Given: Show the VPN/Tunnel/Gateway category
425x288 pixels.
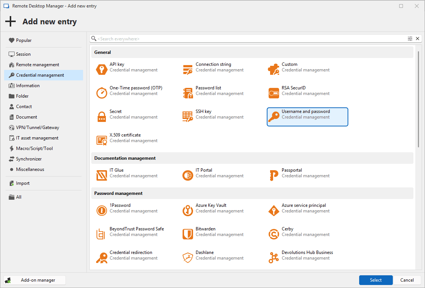Looking at the screenshot, I should pos(37,128).
